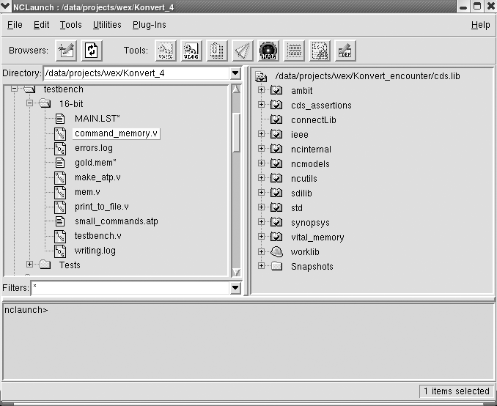Open the Tools menu

point(71,25)
